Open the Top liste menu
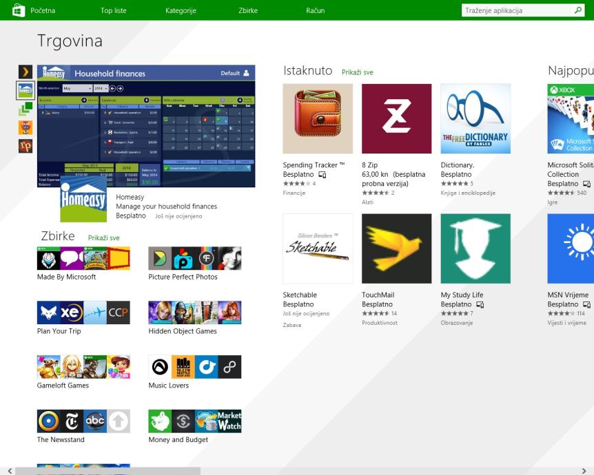594x475 pixels. 113,10
